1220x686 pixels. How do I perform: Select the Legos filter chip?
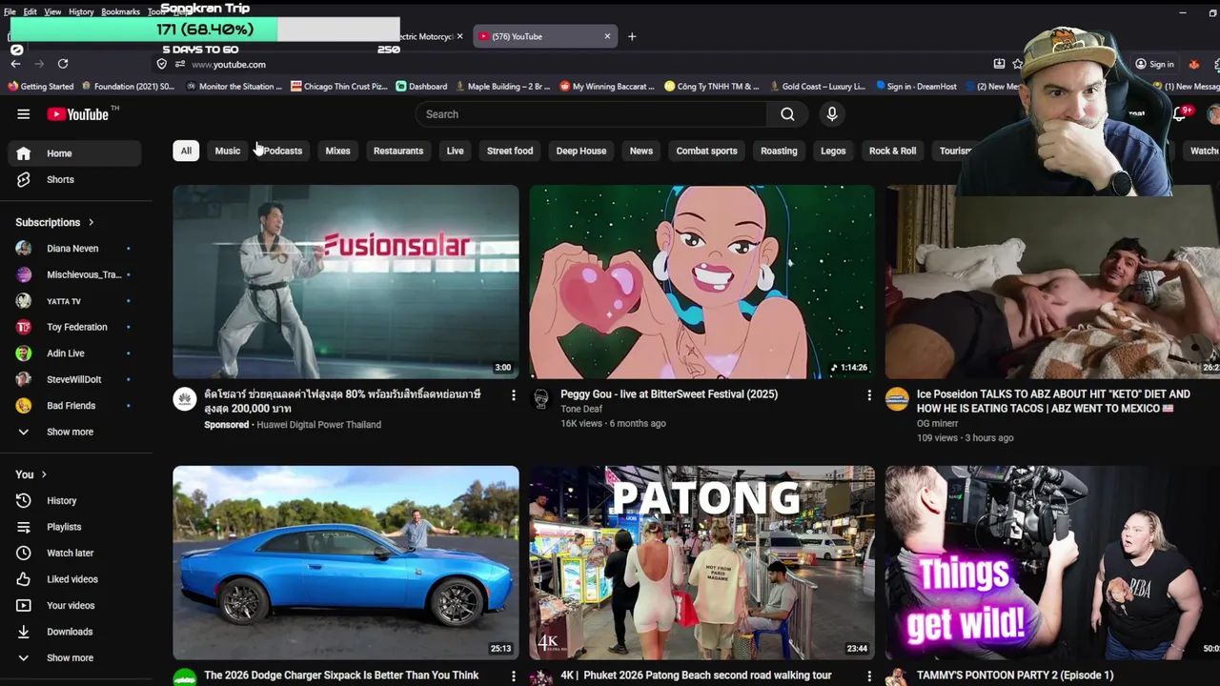[833, 151]
